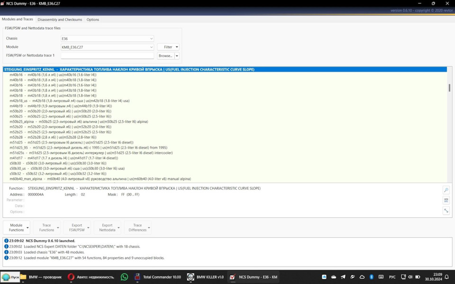Viewport: 455px width, 284px height.
Task: Click the Bluetooth tray icon
Action: point(371,277)
